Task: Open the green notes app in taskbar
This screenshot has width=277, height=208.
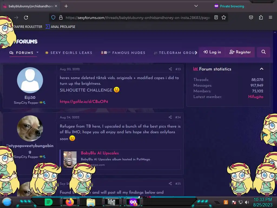Action: coord(48,202)
